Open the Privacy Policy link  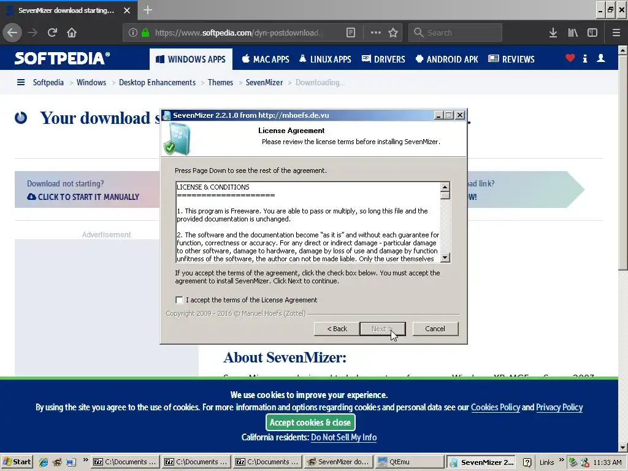tap(559, 407)
